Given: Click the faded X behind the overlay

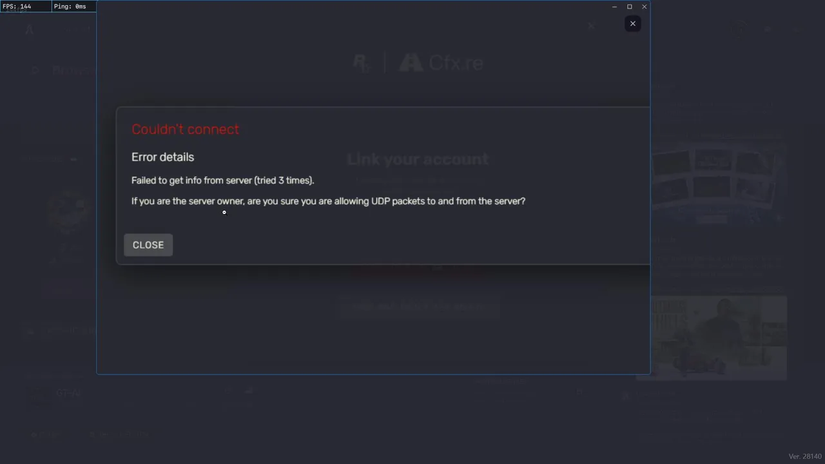Looking at the screenshot, I should tap(591, 26).
